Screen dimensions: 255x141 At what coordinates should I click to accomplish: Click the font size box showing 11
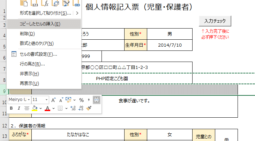tap(38, 100)
